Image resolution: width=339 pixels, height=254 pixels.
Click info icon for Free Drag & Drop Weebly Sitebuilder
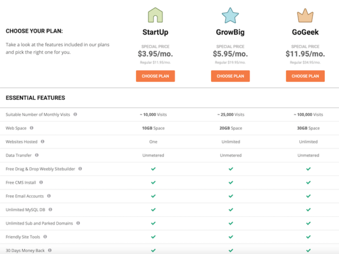point(80,169)
